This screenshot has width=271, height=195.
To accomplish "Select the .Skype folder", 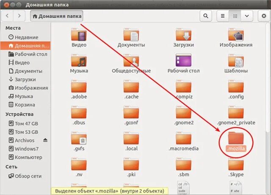I will (x=236, y=165).
